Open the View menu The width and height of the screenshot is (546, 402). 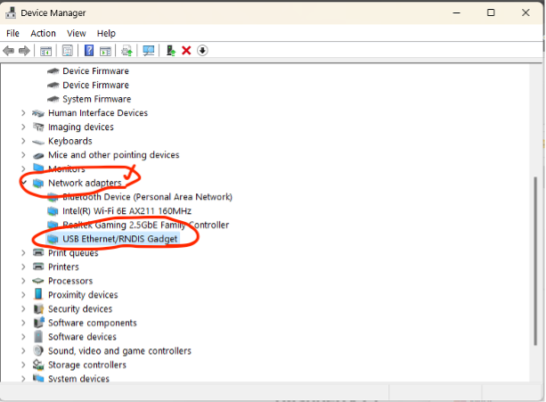tap(76, 33)
